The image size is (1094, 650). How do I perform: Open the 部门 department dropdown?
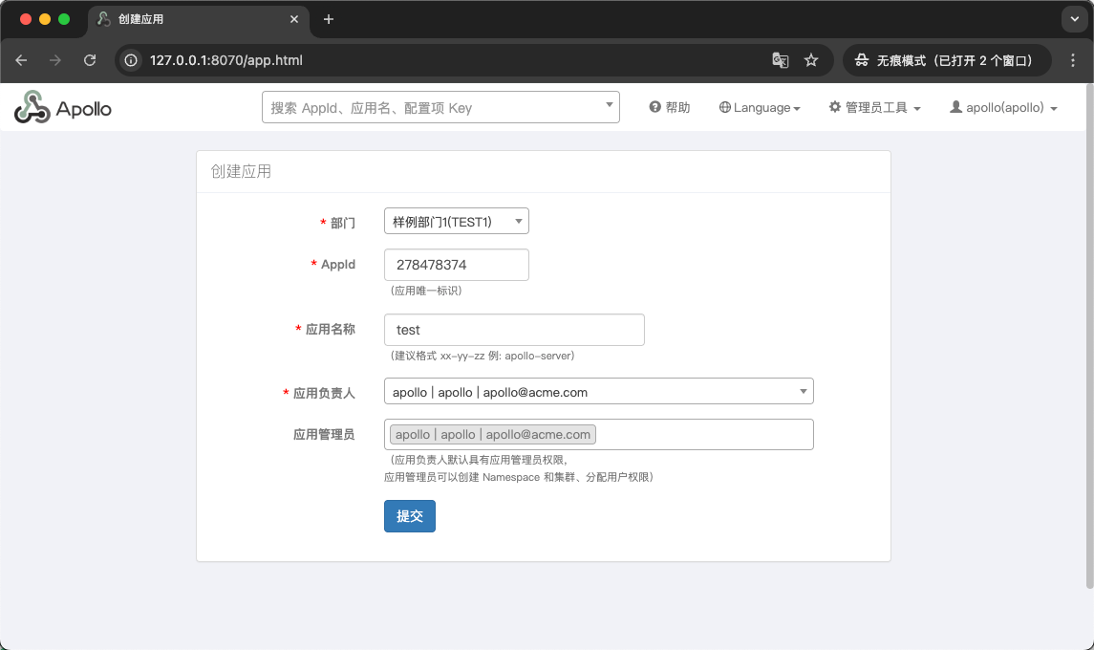pyautogui.click(x=456, y=222)
